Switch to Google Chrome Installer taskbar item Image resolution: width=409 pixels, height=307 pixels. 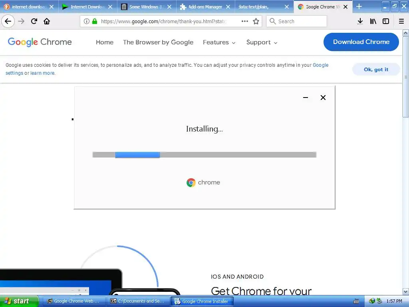point(202,301)
